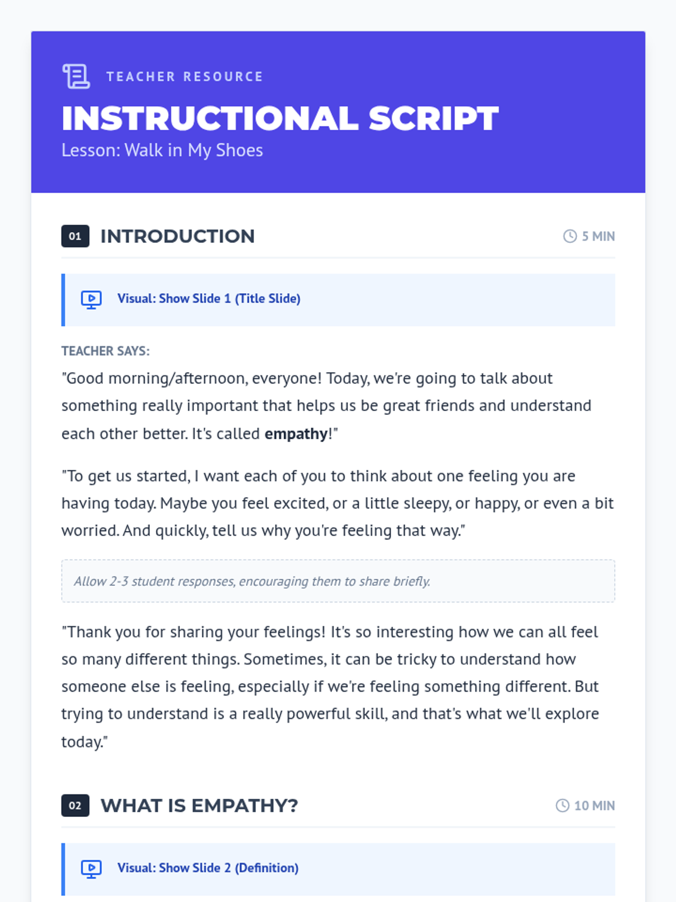This screenshot has height=902, width=676.
Task: Open the INTRODUCTION section heading
Action: click(177, 236)
